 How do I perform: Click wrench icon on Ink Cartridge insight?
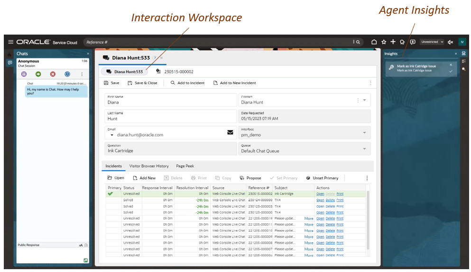pos(391,68)
